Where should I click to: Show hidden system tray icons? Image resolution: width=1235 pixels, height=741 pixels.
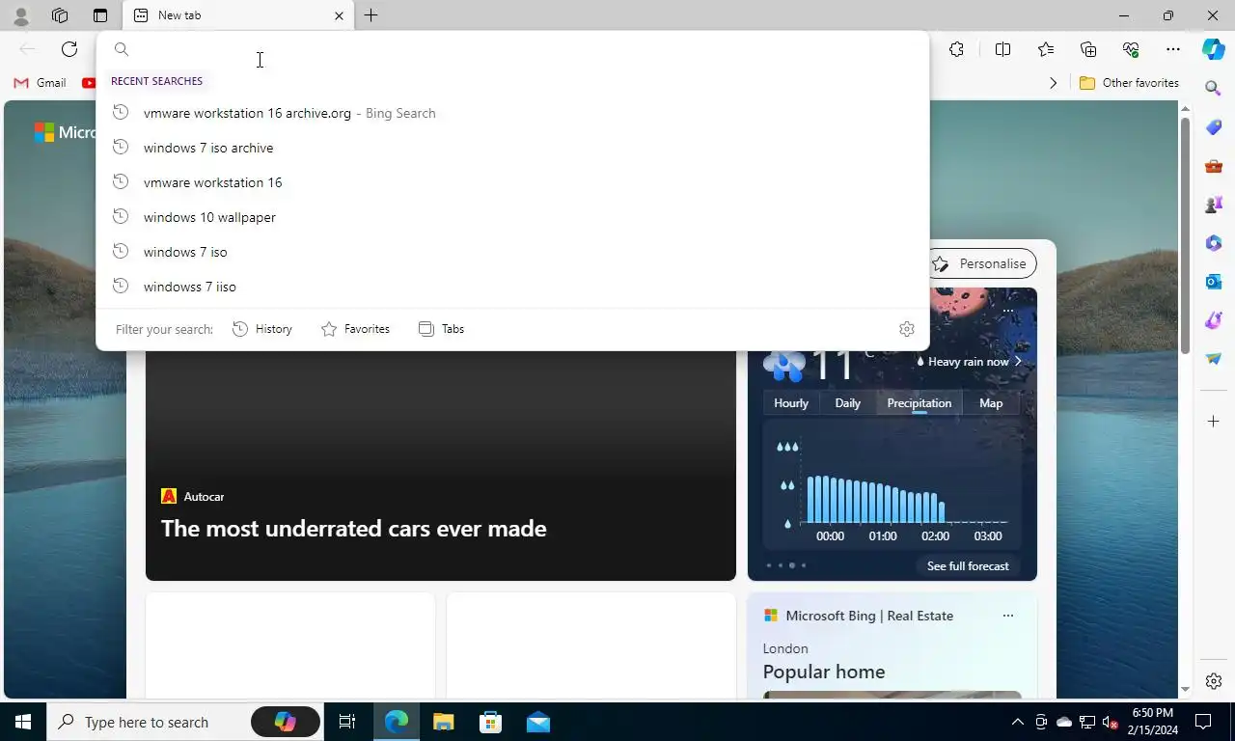coord(1017,722)
